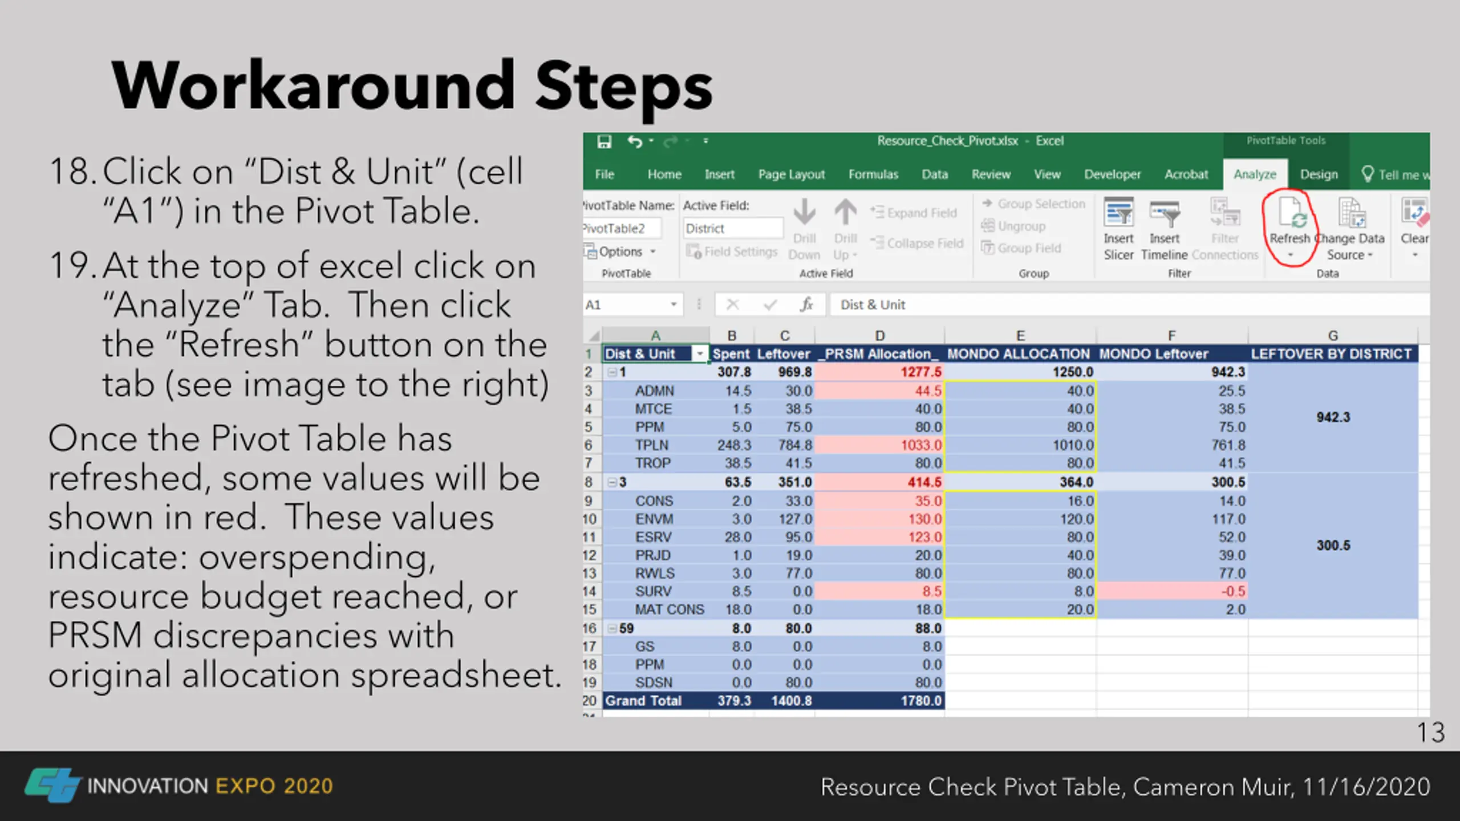
Task: Click the Drill Up arrow icon
Action: (x=845, y=212)
